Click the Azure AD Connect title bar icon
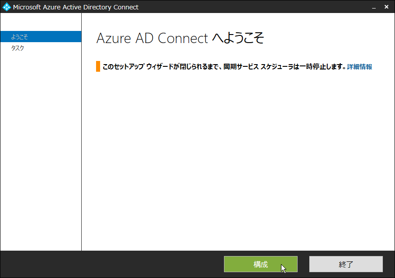Screen dimensions: 395x278 point(7,7)
